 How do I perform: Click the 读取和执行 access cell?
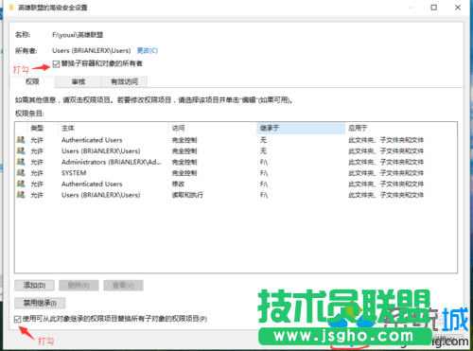pyautogui.click(x=187, y=195)
